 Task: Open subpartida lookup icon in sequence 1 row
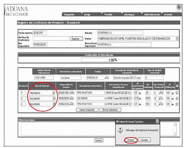tap(72, 92)
